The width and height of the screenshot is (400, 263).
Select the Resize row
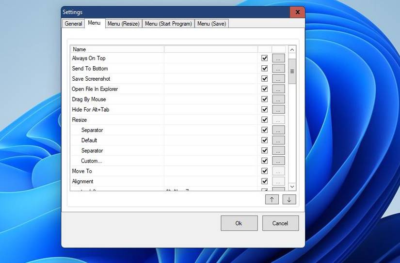177,120
